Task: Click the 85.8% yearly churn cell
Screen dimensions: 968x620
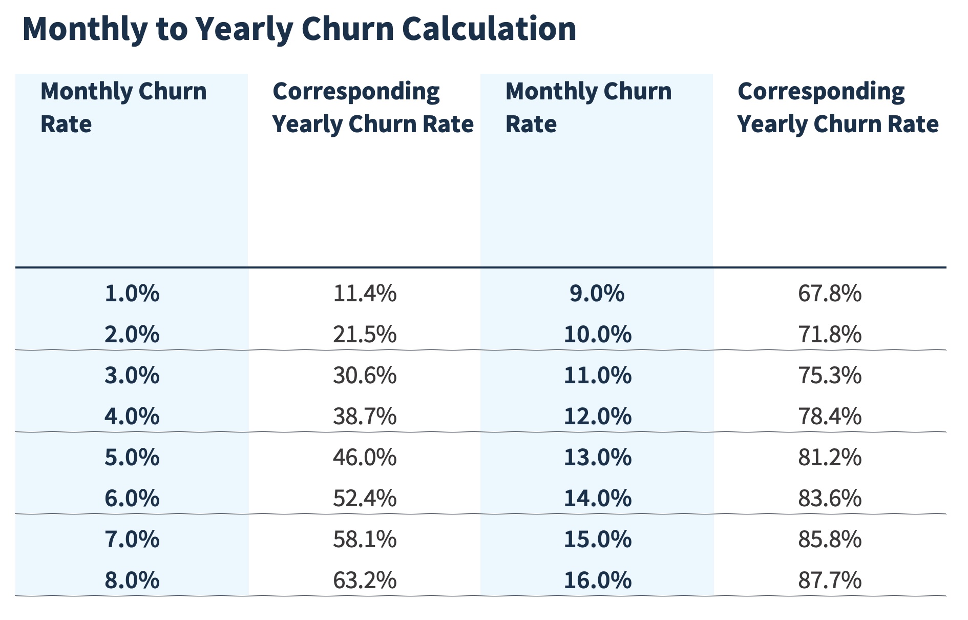Action: 829,540
